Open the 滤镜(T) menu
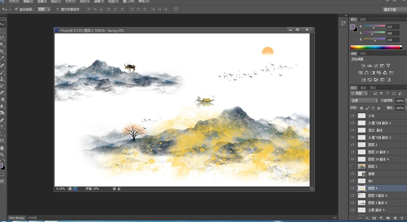The height and width of the screenshot is (222, 407). click(x=99, y=1)
